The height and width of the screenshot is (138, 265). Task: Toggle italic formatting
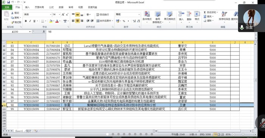pyautogui.click(x=30, y=21)
